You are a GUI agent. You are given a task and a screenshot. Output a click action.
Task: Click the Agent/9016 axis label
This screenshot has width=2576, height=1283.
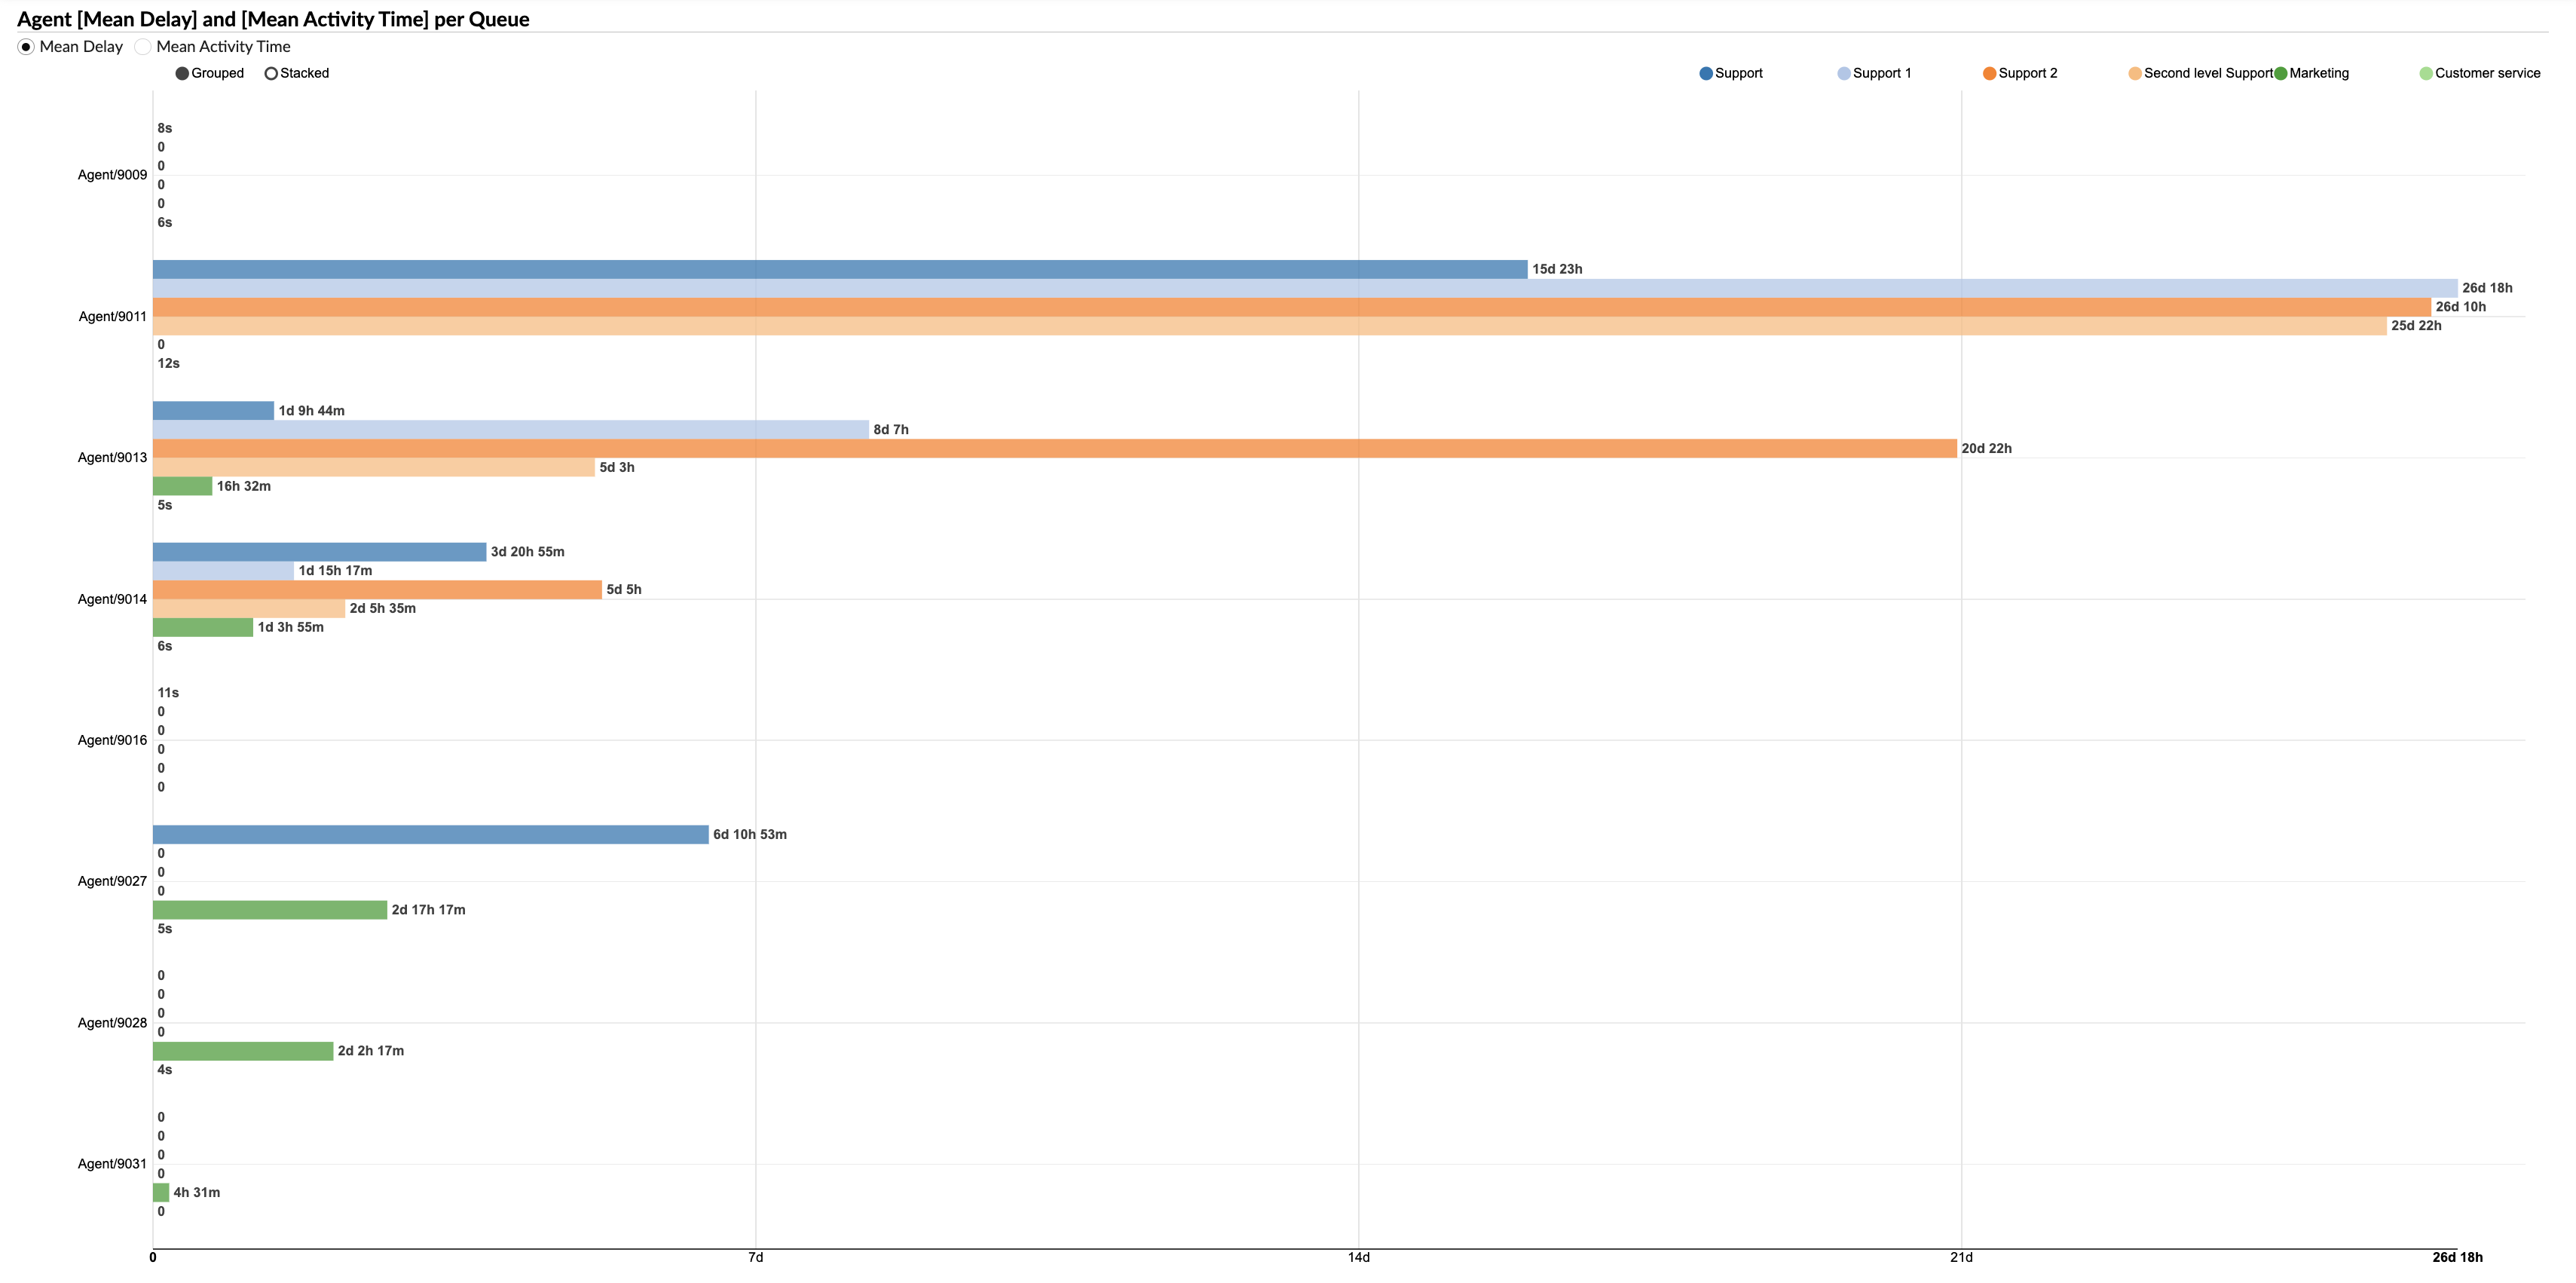click(x=112, y=740)
